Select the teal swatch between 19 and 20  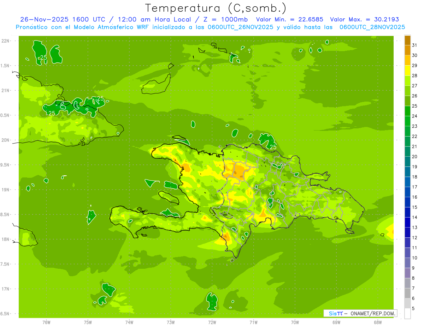click(407, 162)
